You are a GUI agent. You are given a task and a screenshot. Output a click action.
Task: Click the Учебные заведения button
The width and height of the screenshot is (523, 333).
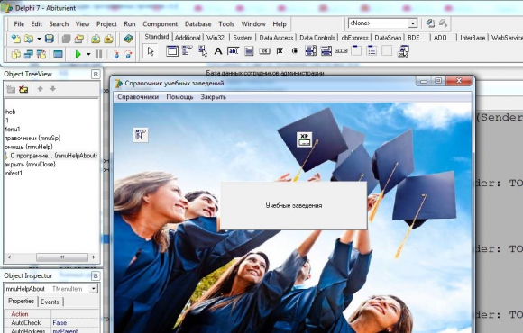[294, 205]
